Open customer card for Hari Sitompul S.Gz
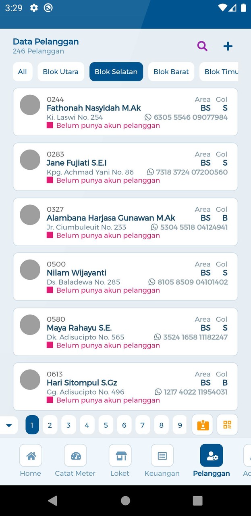 (x=125, y=386)
